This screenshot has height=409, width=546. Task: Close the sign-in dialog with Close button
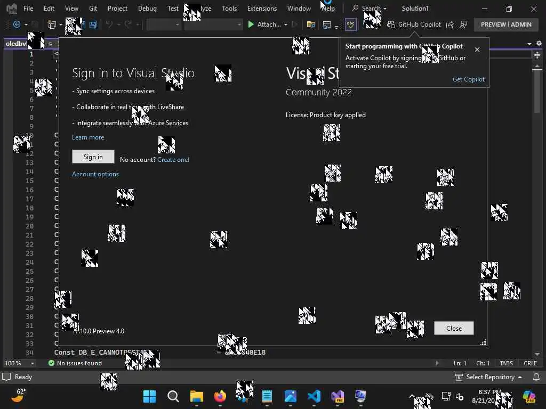coord(454,328)
